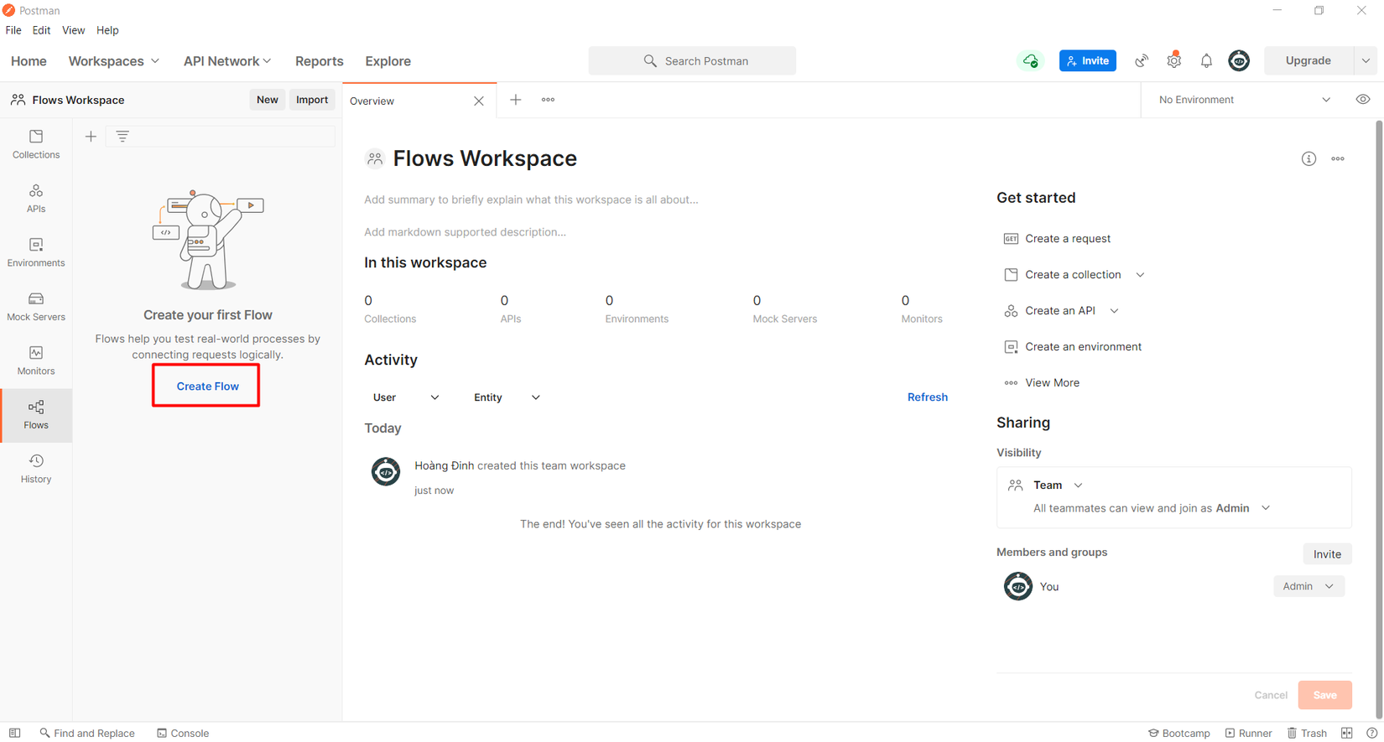1384x742 pixels.
Task: Open the APIs sidebar panel
Action: point(36,199)
